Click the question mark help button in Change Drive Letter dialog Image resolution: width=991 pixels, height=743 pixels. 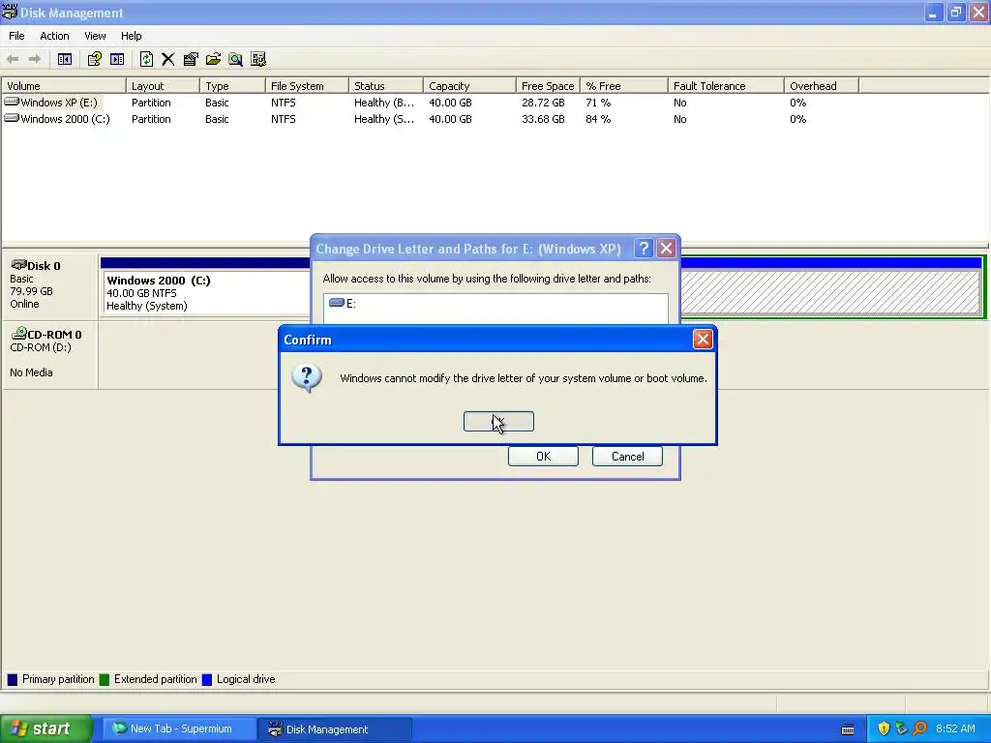644,249
